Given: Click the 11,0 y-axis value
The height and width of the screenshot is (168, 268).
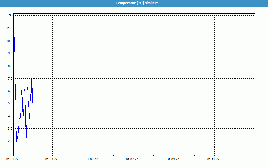Looking at the screenshot, I should [x=9, y=28].
